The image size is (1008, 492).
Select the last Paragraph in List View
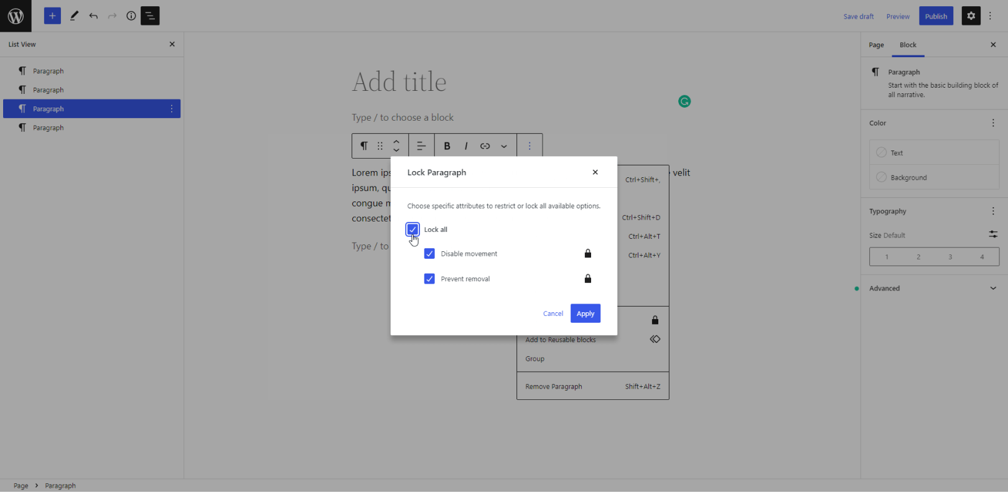pos(49,128)
